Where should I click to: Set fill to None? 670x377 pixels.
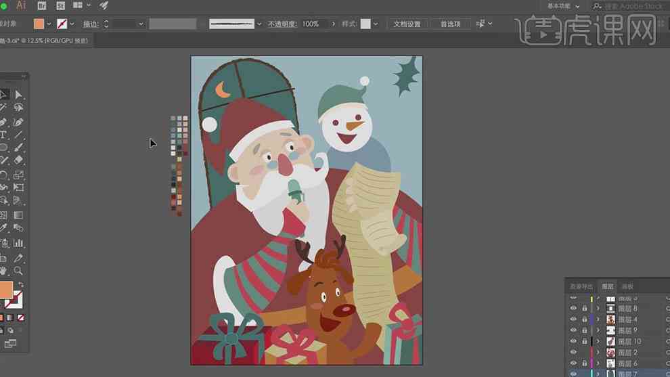coord(20,317)
